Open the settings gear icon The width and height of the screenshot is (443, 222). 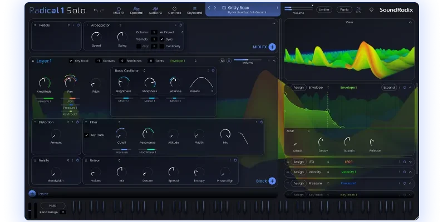pyautogui.click(x=371, y=9)
